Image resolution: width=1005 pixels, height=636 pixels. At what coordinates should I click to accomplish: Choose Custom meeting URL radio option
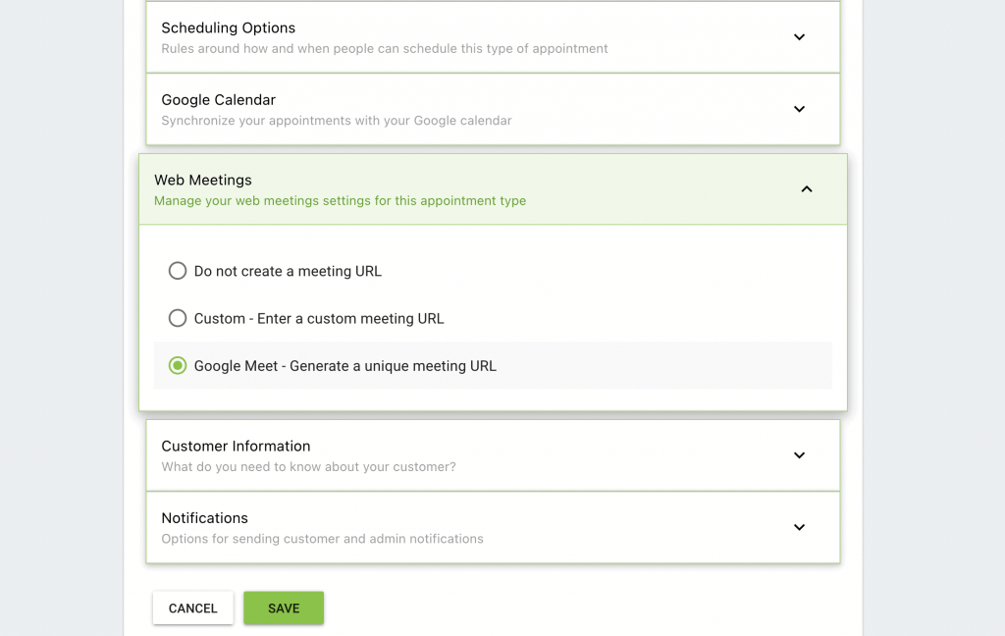178,318
